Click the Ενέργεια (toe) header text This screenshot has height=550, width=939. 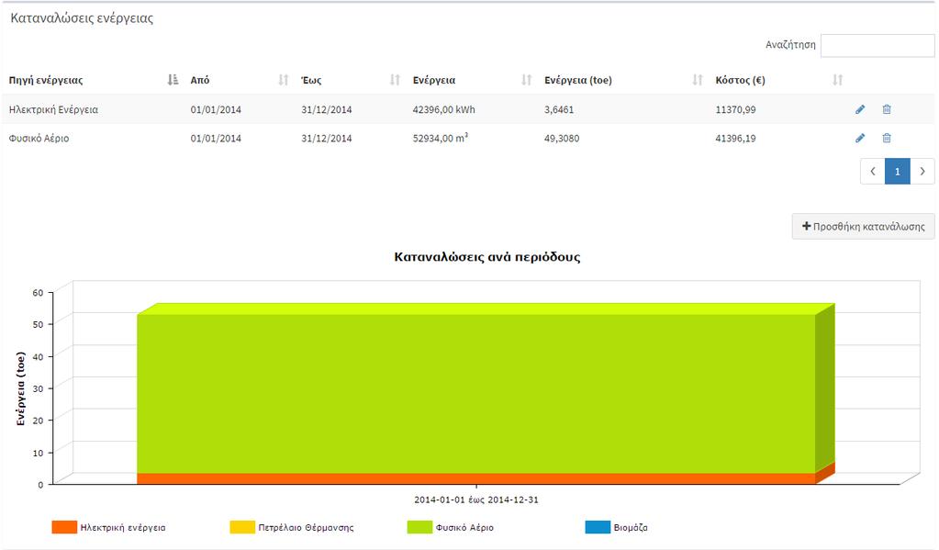(x=578, y=80)
